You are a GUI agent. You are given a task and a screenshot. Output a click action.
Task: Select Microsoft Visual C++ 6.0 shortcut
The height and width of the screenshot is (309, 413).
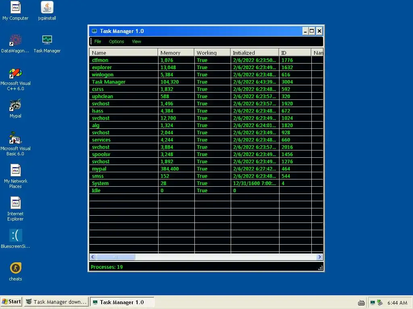click(15, 79)
